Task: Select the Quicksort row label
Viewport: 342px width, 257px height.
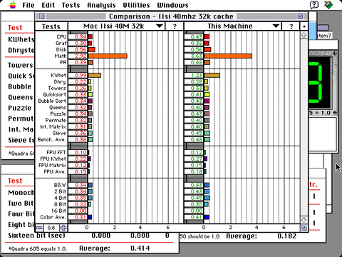Action: 54,94
